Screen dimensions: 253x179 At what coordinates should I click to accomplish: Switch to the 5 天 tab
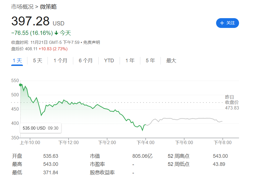coord(37,61)
